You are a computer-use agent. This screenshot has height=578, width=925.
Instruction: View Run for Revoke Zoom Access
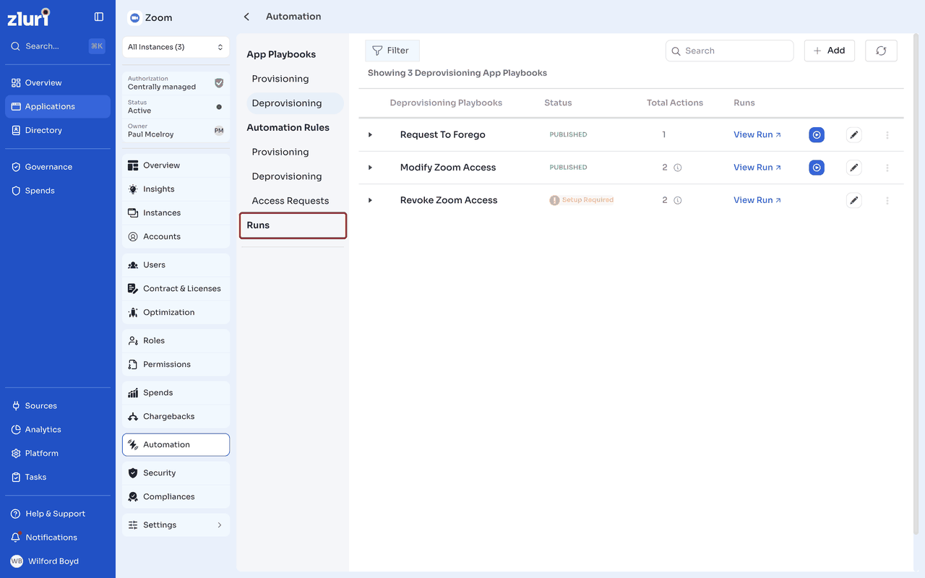[757, 200]
